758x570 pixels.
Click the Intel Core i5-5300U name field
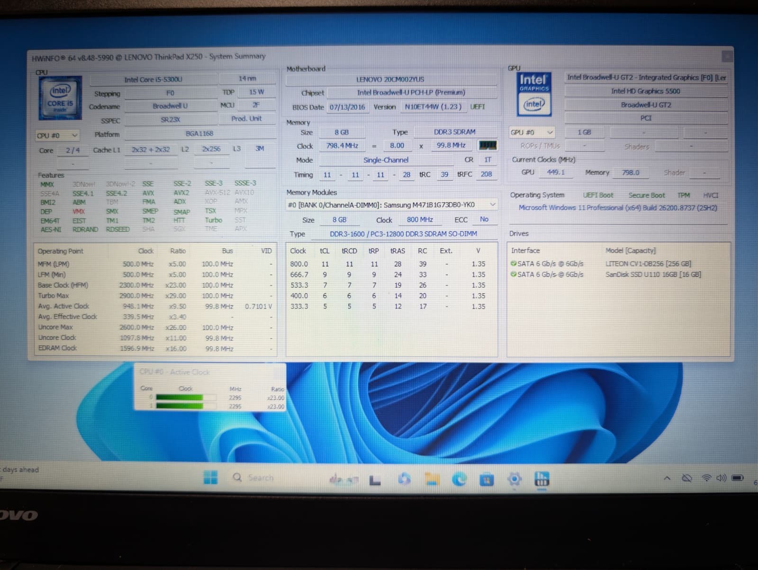(x=153, y=80)
